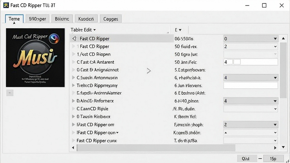Switch to the Teme tab
Screen dimensions: 290x163
click(x=14, y=19)
